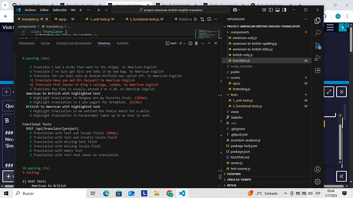Toggle the primary side bar layout button

click(271, 10)
